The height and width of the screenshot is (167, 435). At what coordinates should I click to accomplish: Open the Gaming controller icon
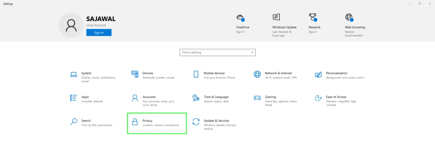pyautogui.click(x=257, y=98)
